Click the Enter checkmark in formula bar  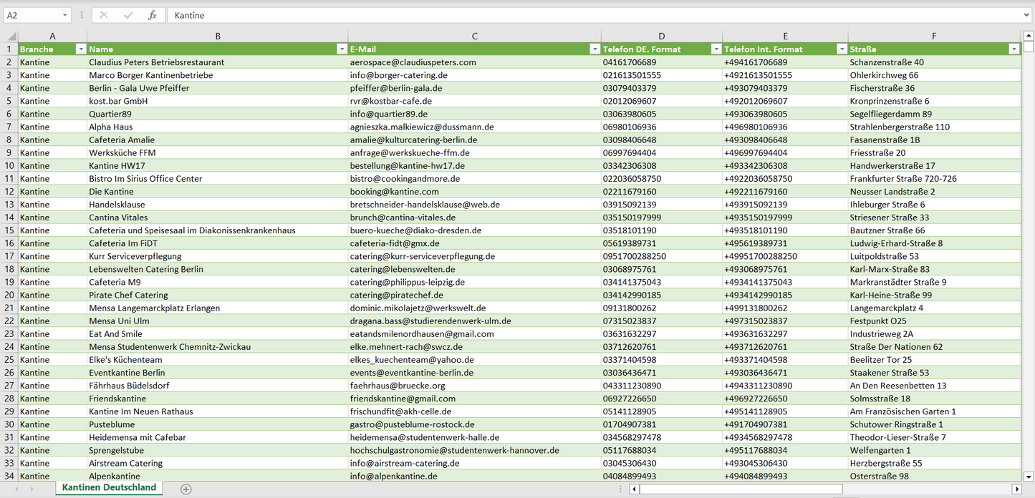point(128,15)
